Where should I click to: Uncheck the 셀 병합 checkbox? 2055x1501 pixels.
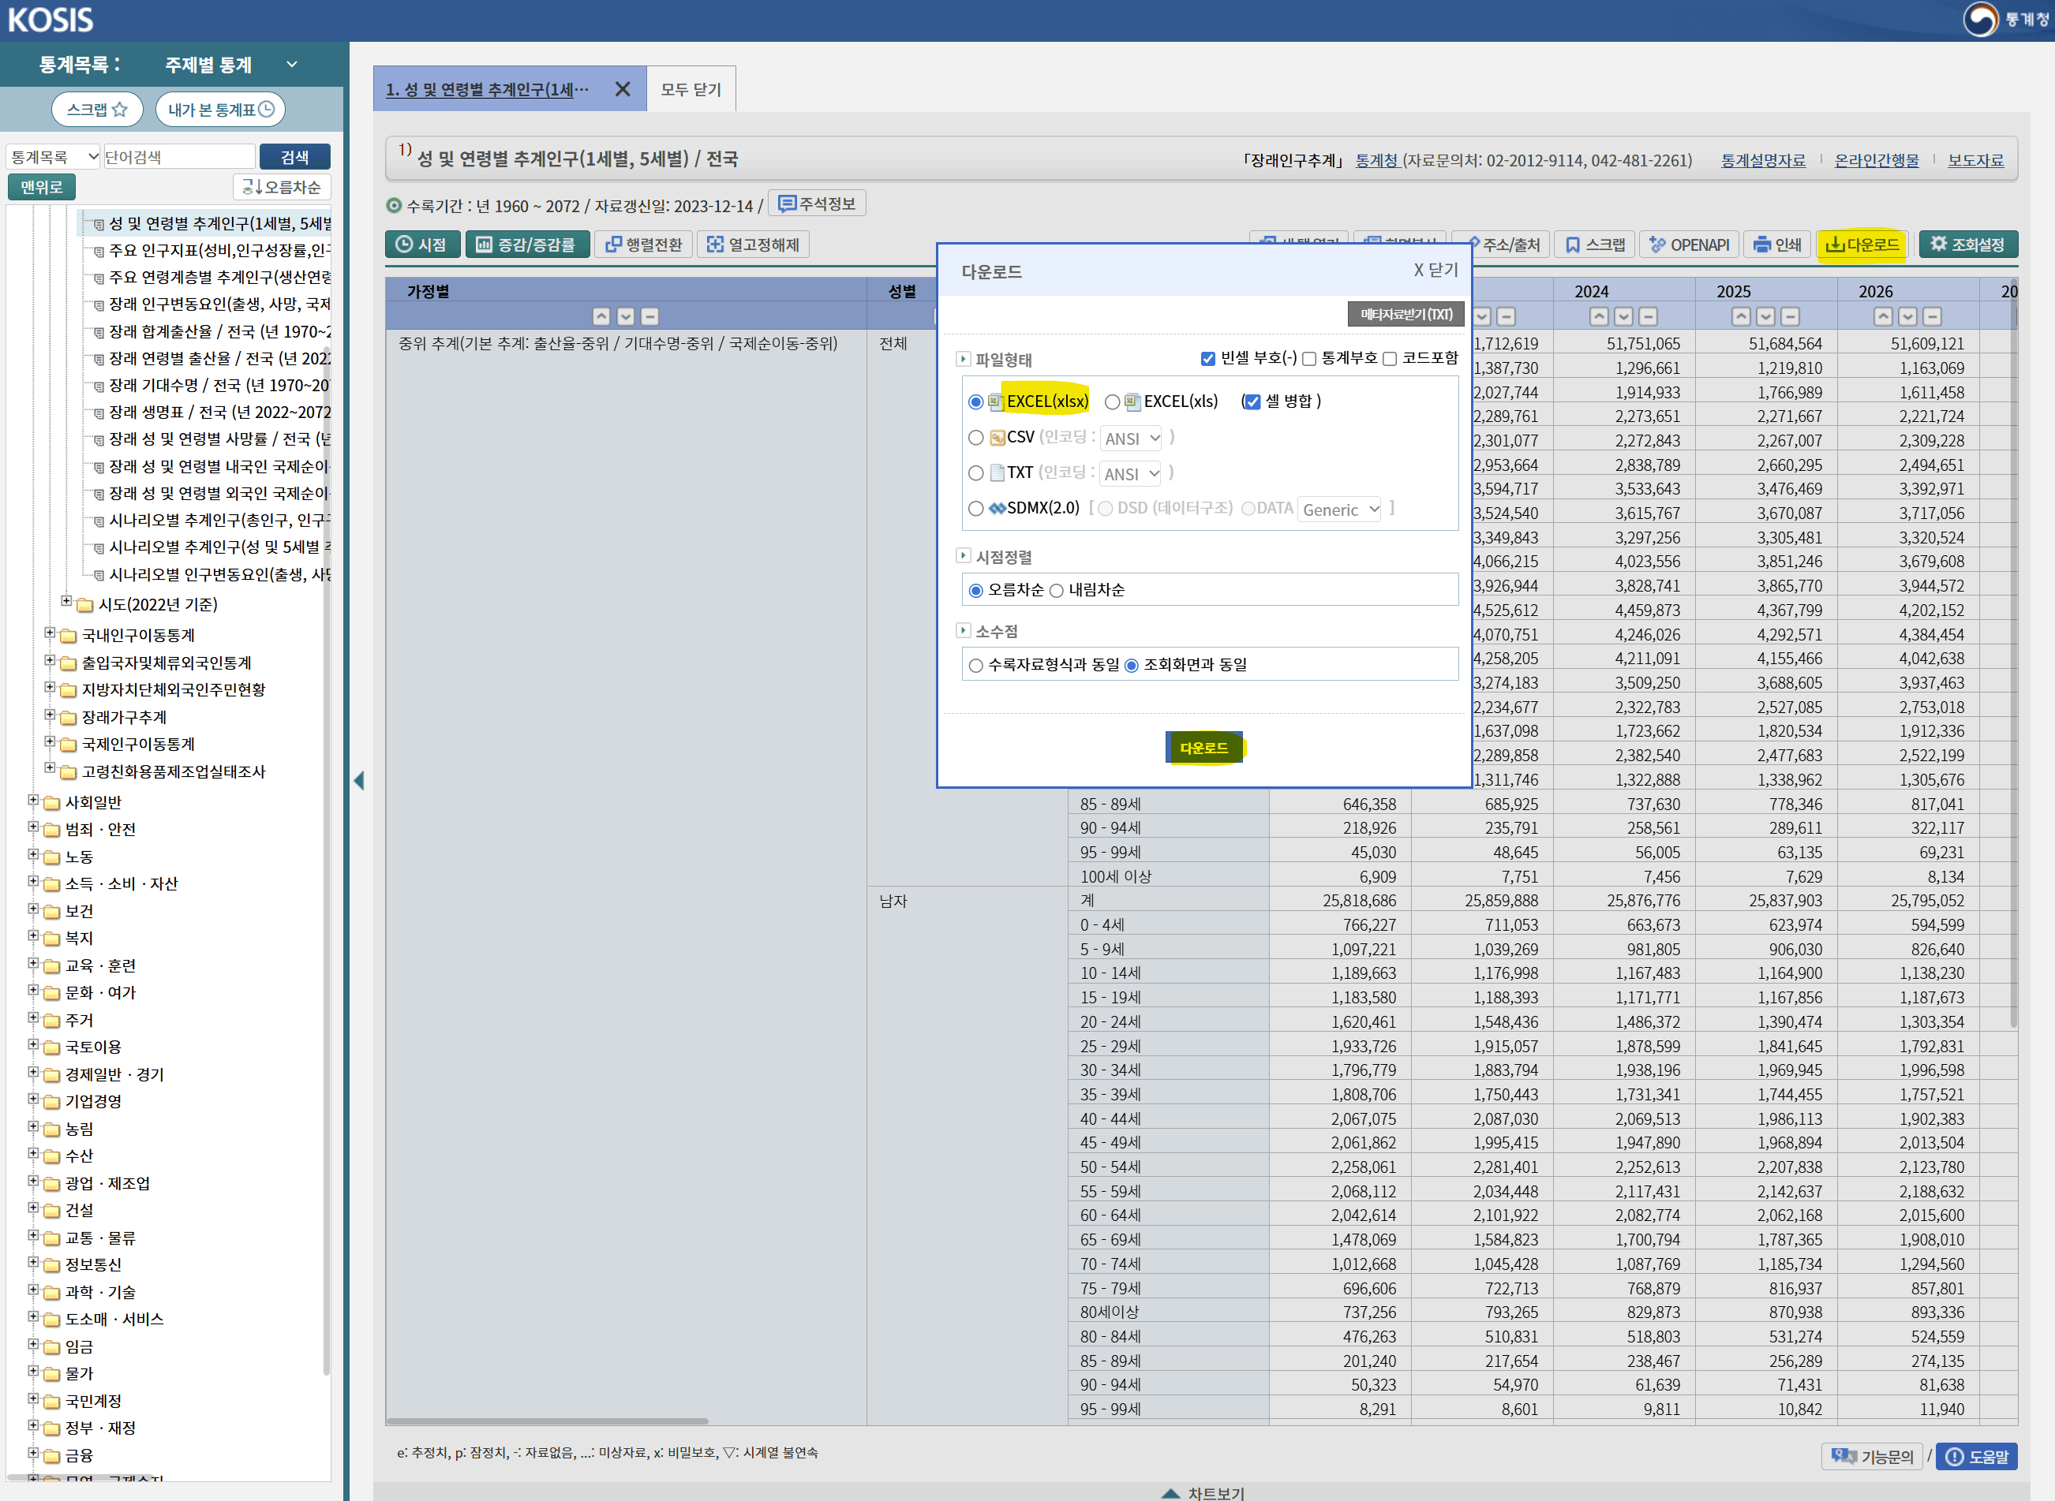point(1252,401)
